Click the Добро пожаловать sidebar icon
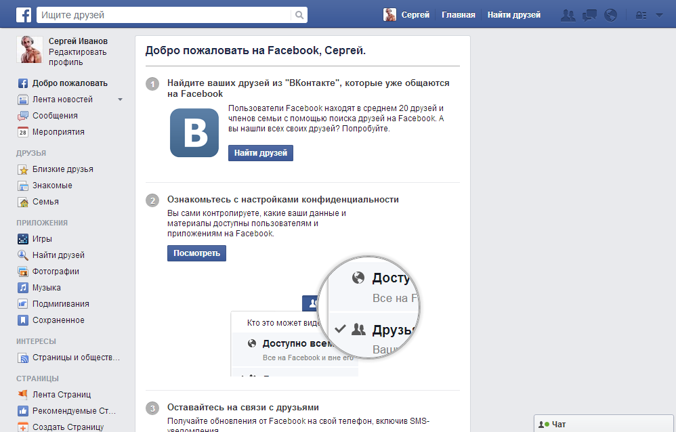This screenshot has width=676, height=432. [23, 83]
